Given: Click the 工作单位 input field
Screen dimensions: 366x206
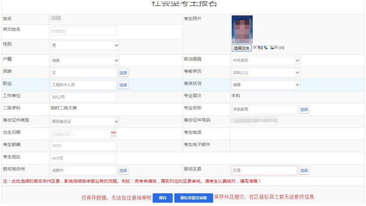Looking at the screenshot, I should click(x=83, y=97).
